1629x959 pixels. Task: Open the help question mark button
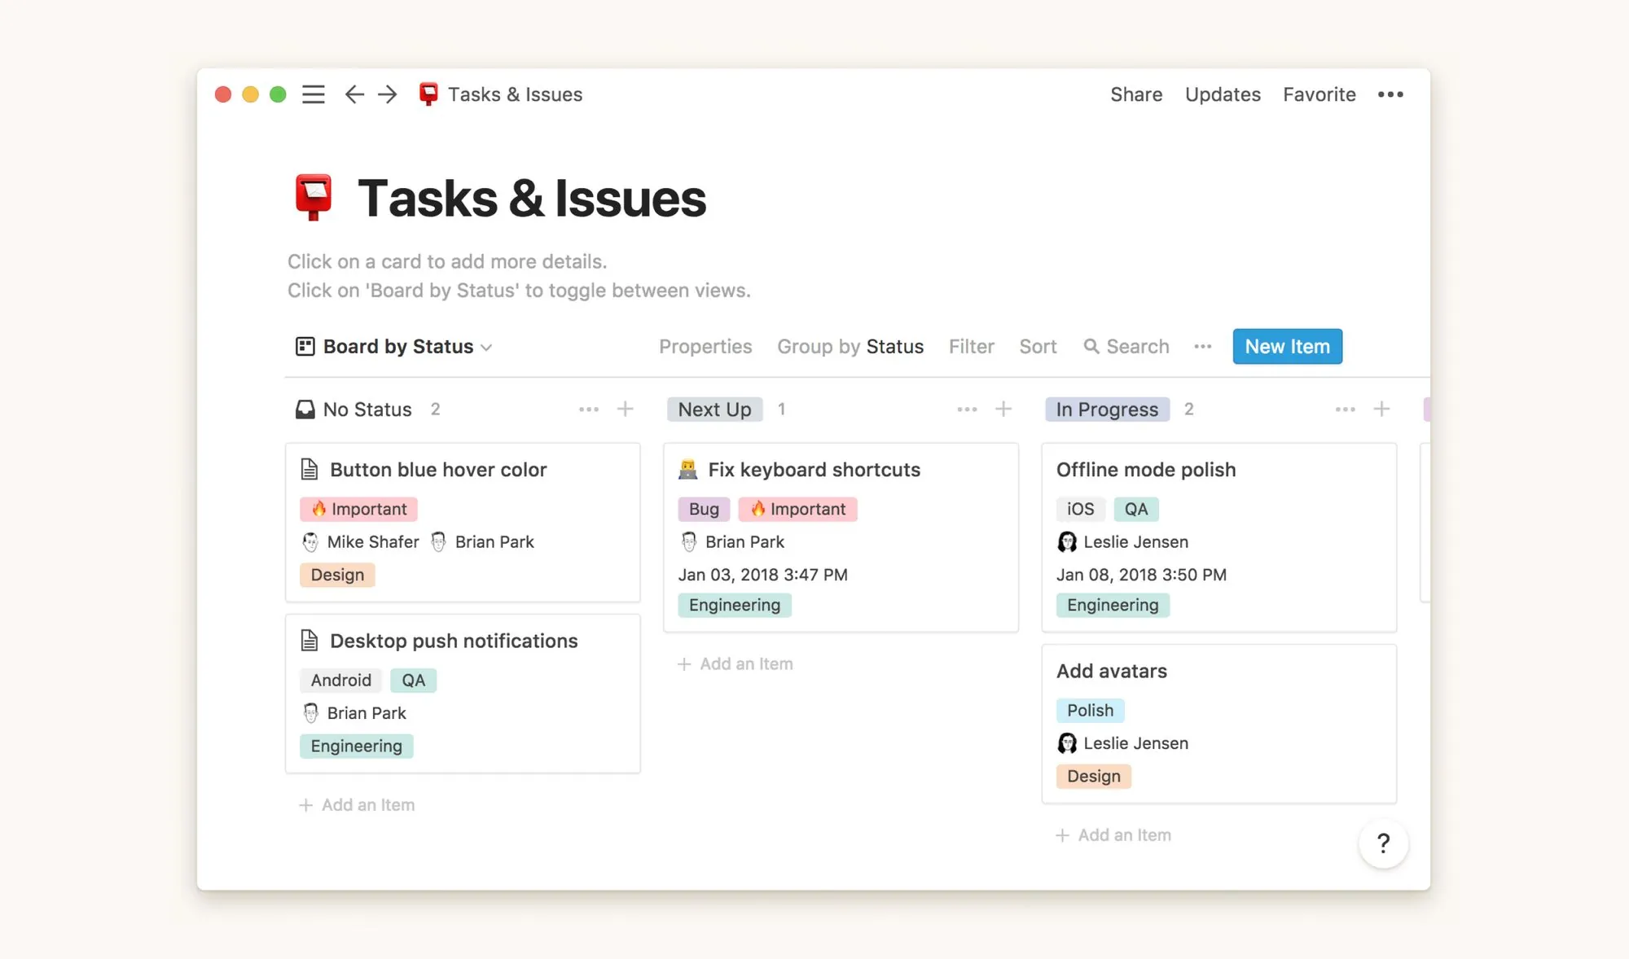point(1383,843)
